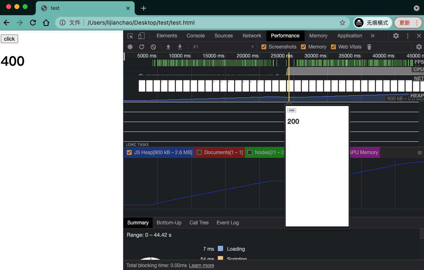Click the 35000 ms timeline marker

pos(349,55)
